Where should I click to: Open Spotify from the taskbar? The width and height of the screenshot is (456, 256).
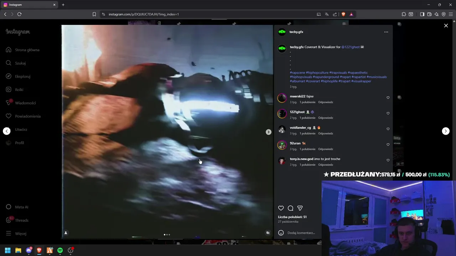[x=60, y=250]
